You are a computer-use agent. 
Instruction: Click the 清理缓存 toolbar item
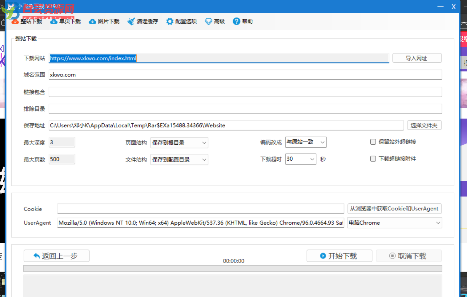pos(143,21)
